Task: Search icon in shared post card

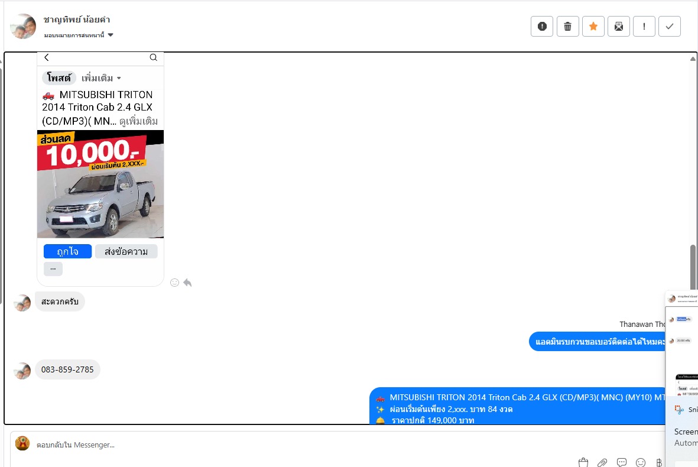Action: [x=153, y=57]
